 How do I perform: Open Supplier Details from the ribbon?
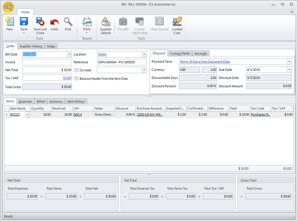coord(106,22)
